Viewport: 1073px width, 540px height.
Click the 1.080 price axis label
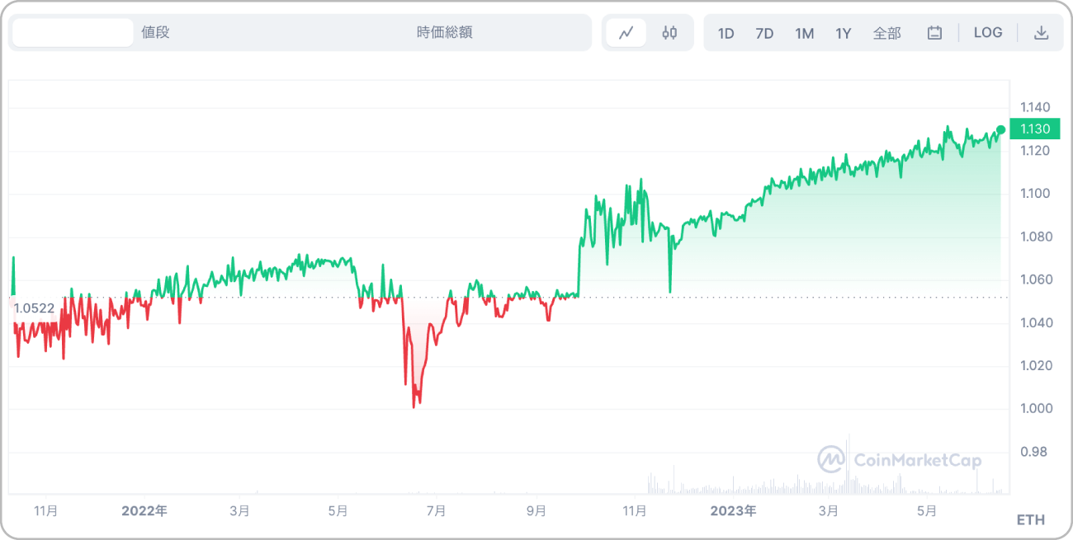coord(1035,237)
